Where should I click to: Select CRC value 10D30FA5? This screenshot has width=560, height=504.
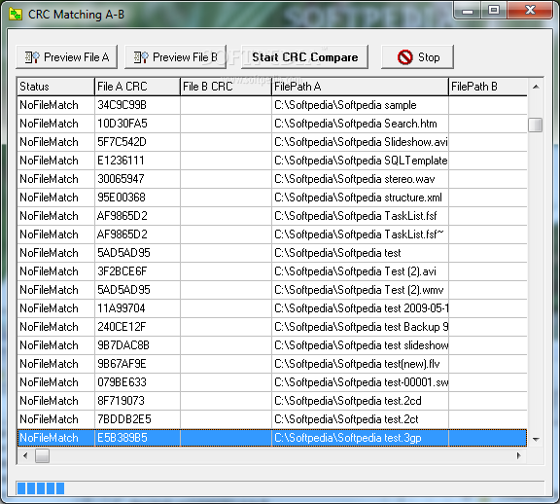point(122,124)
